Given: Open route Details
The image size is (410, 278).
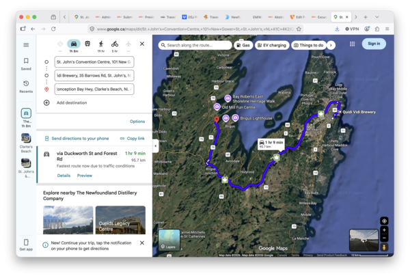Looking at the screenshot, I should coord(64,176).
